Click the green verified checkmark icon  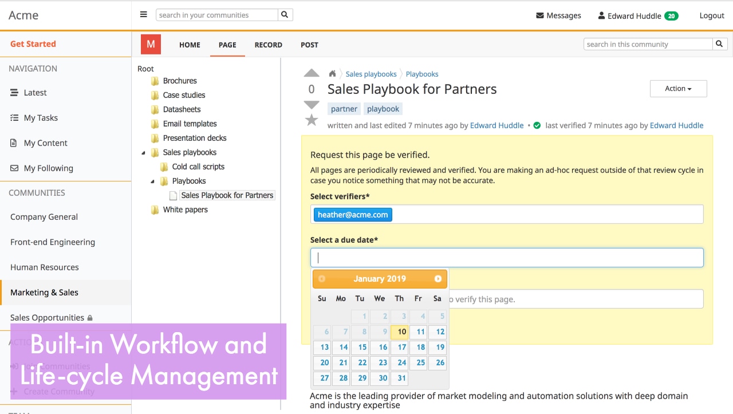(537, 125)
